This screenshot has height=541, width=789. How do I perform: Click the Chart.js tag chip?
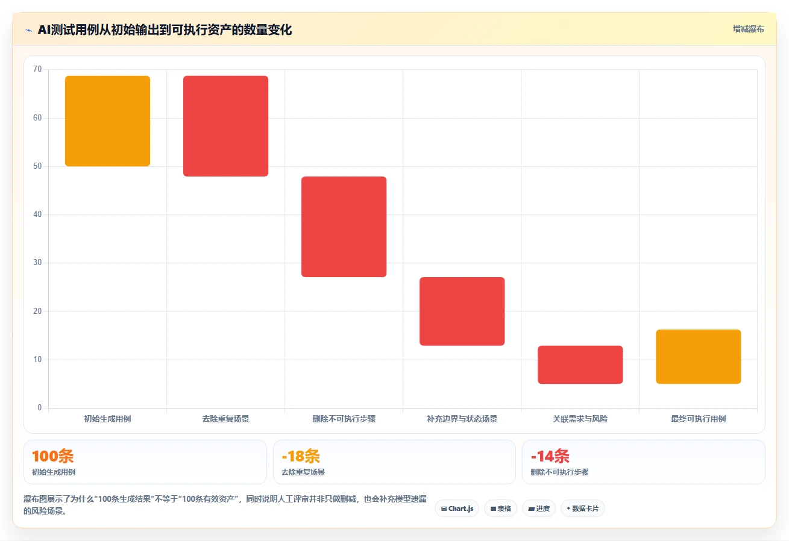coord(457,508)
